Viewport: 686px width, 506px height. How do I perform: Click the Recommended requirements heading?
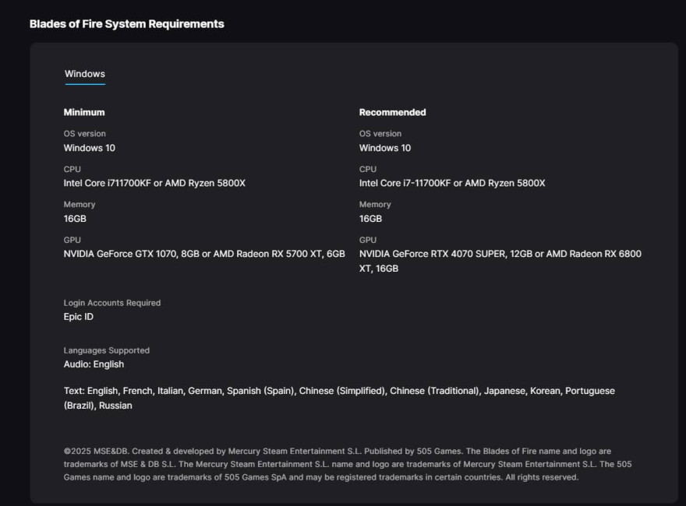coord(392,112)
